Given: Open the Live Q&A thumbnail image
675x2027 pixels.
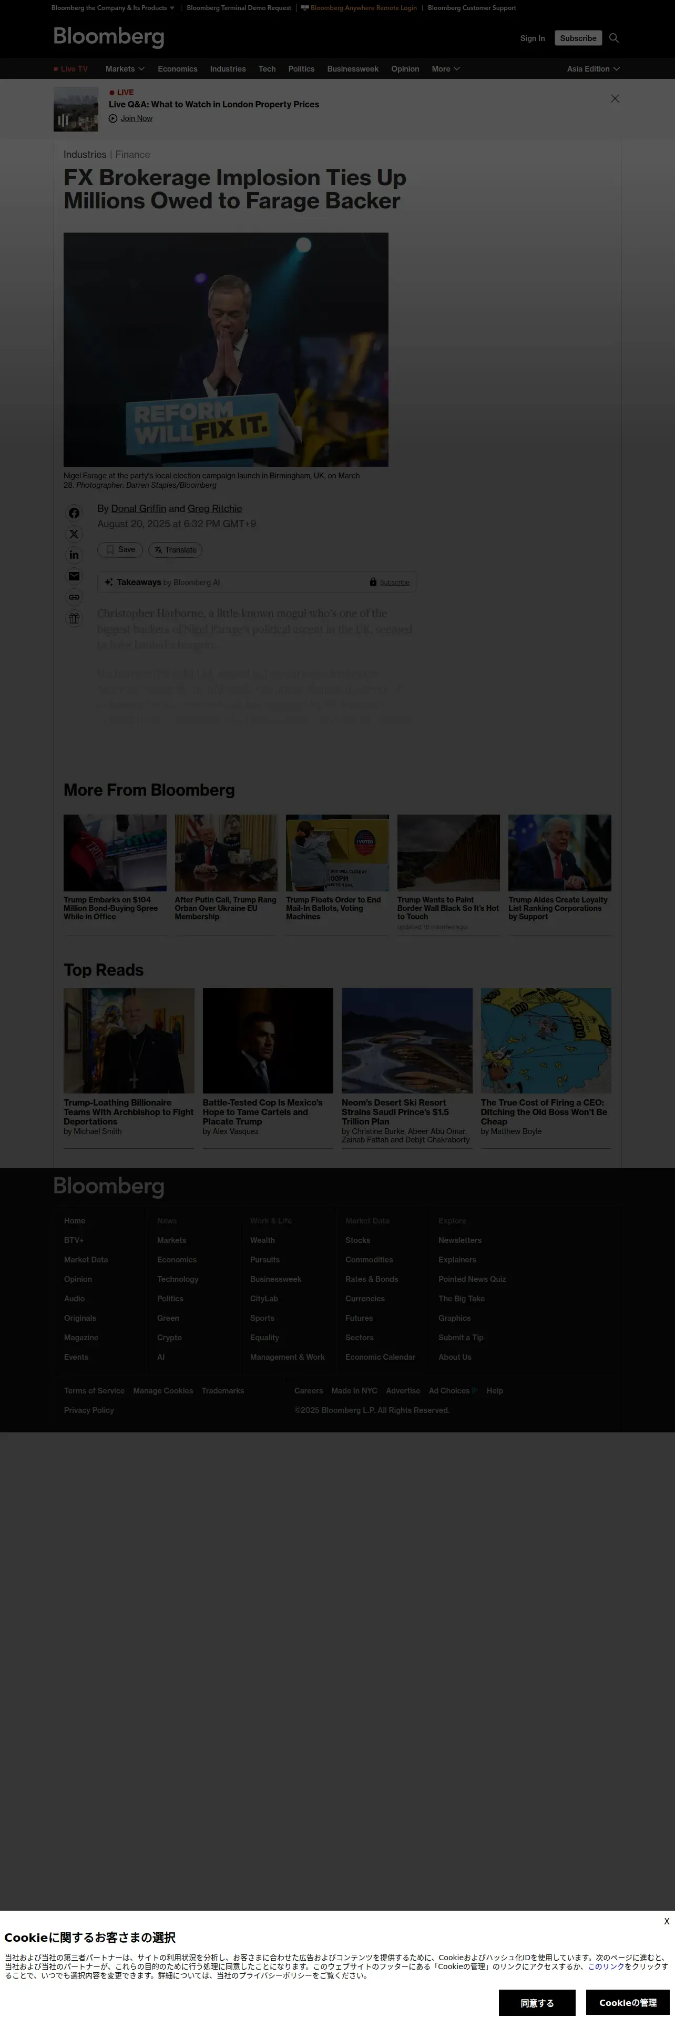Looking at the screenshot, I should (75, 108).
